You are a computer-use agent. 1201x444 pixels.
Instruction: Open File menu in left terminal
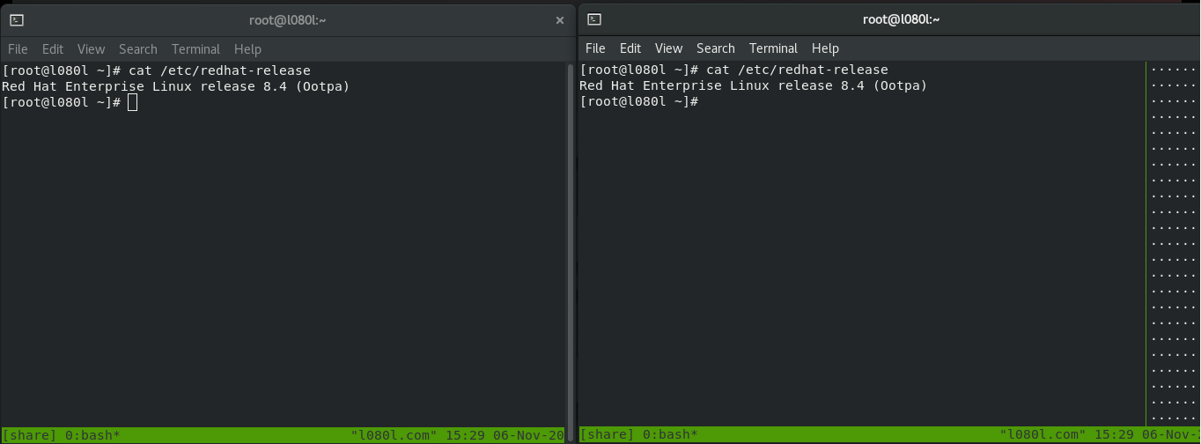(18, 49)
